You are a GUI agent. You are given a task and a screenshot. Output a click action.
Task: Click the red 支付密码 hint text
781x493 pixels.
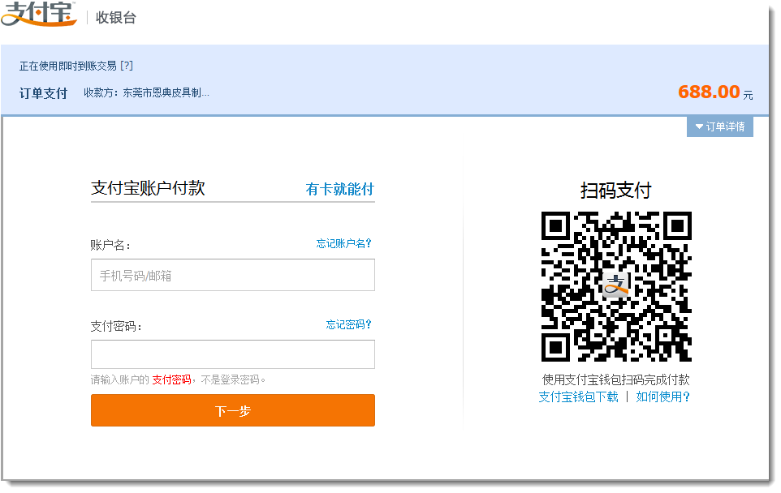tap(171, 379)
